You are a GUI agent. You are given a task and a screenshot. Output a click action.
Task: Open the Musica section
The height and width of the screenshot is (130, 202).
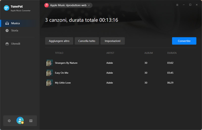[20, 23]
